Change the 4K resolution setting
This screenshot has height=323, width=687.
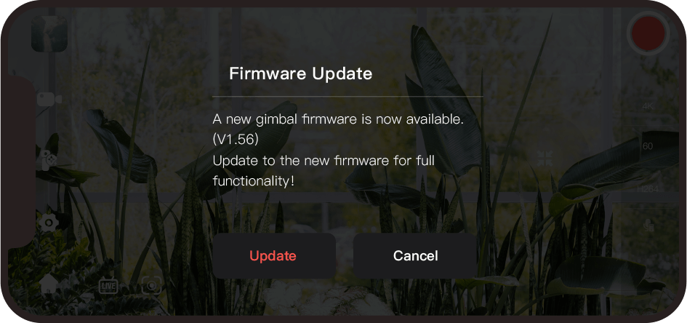[x=648, y=106]
